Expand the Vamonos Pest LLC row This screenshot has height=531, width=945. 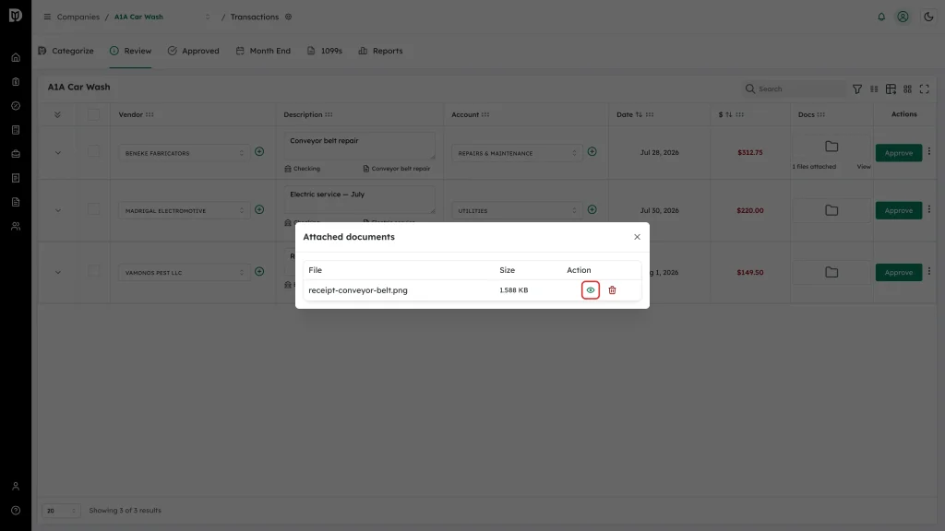pyautogui.click(x=58, y=273)
